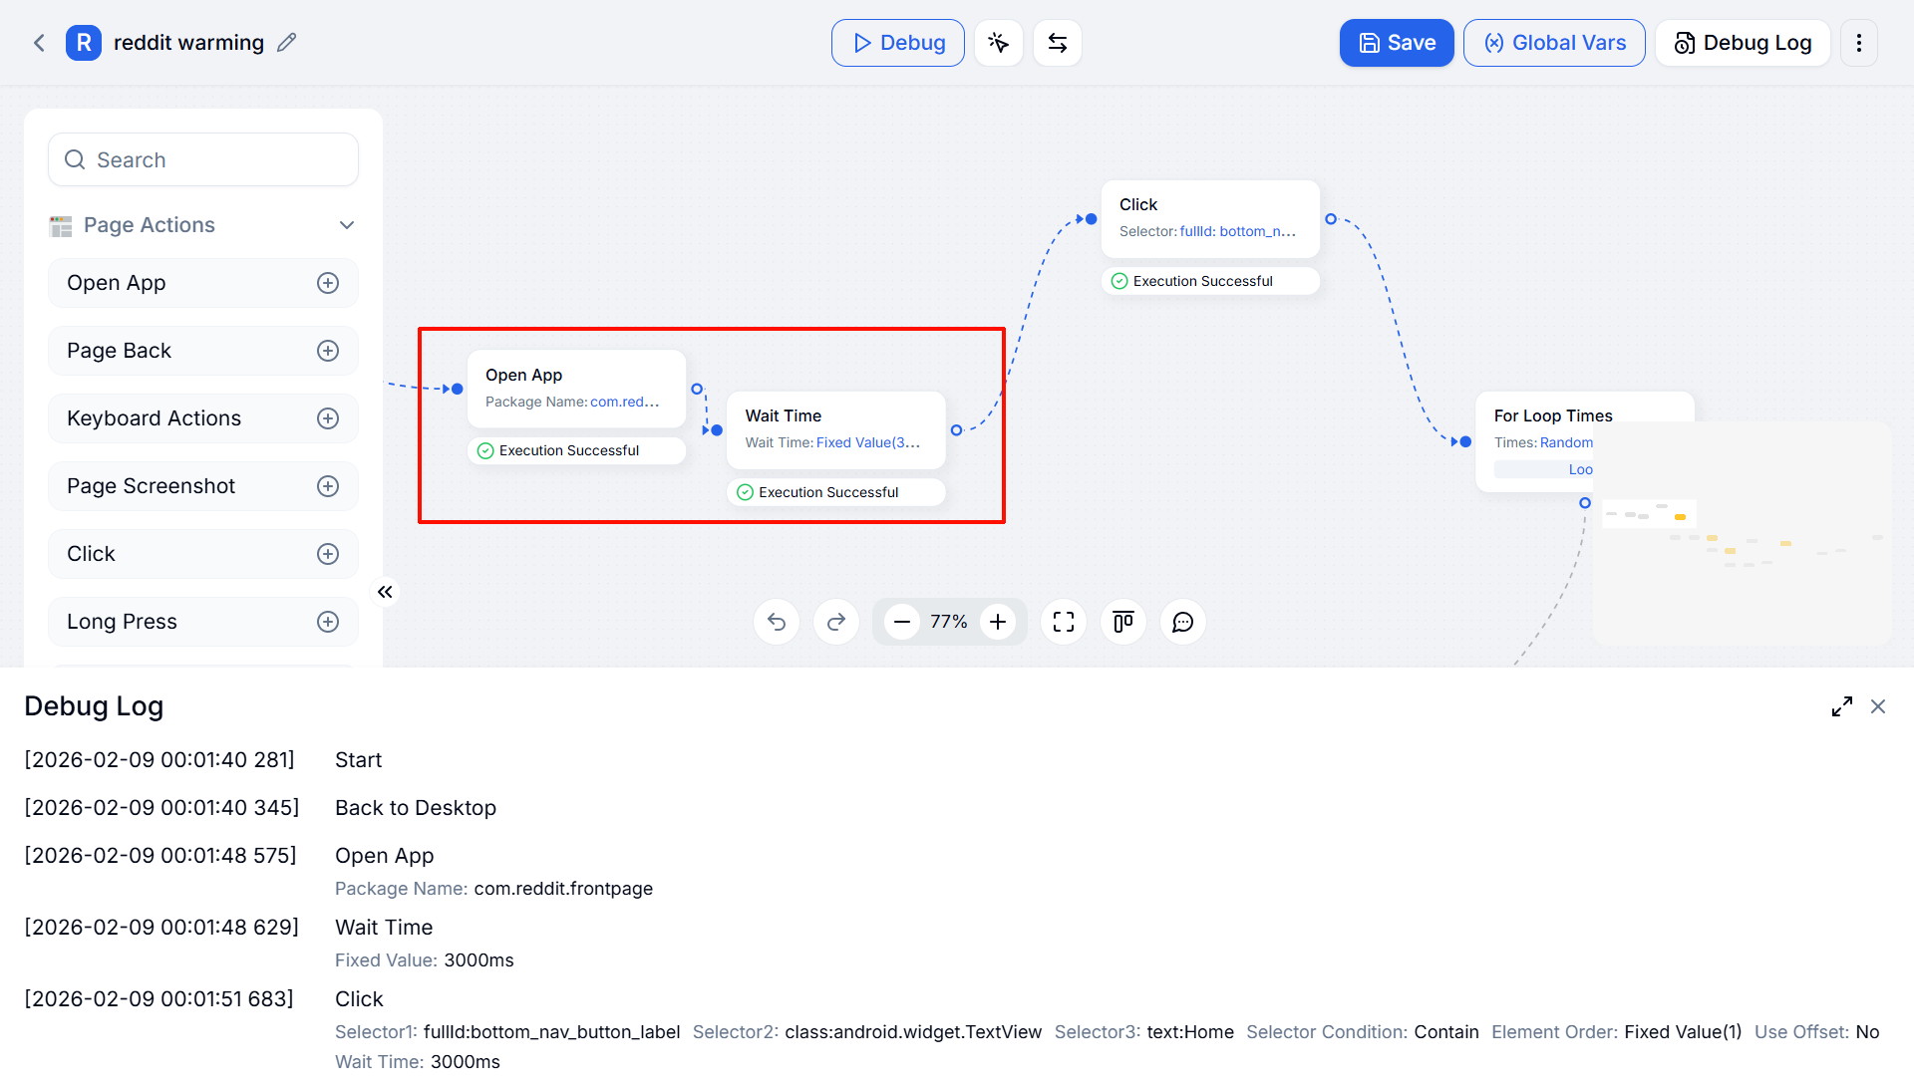Click the Keyboard Actions label

pyautogui.click(x=154, y=418)
